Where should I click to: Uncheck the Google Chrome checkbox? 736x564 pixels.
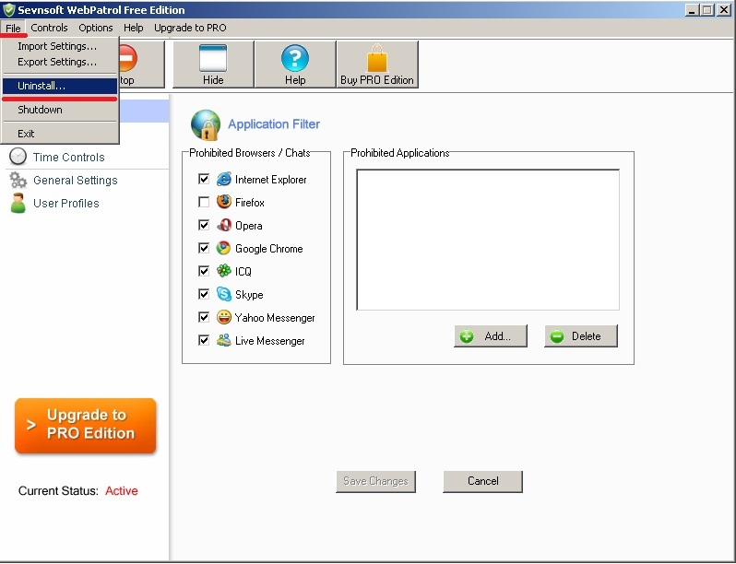tap(204, 248)
